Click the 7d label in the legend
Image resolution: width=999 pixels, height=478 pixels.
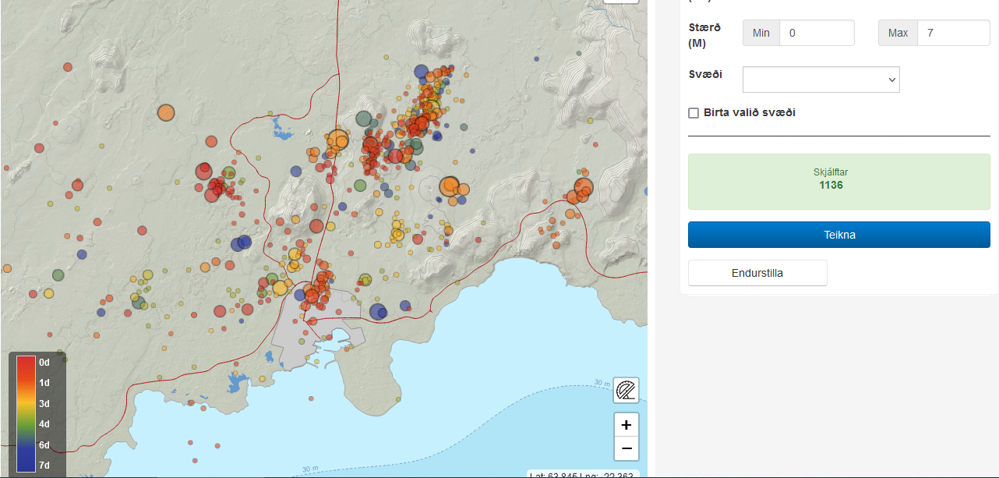[x=44, y=466]
